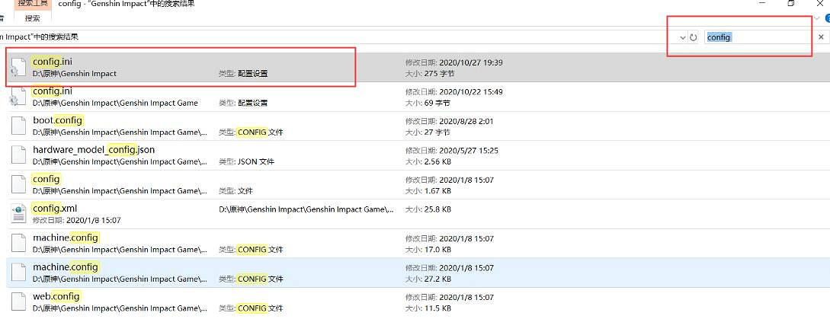This screenshot has width=830, height=335.
Task: Select the web.config file name
Action: [x=56, y=296]
